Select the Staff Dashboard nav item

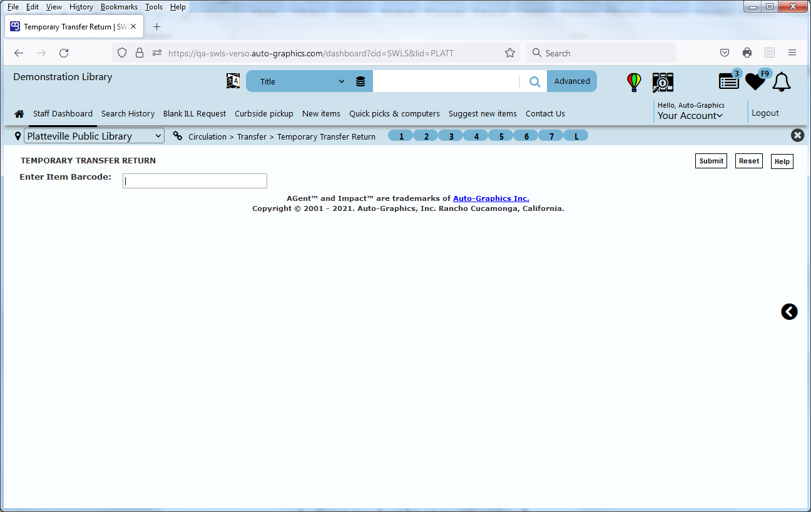click(63, 114)
